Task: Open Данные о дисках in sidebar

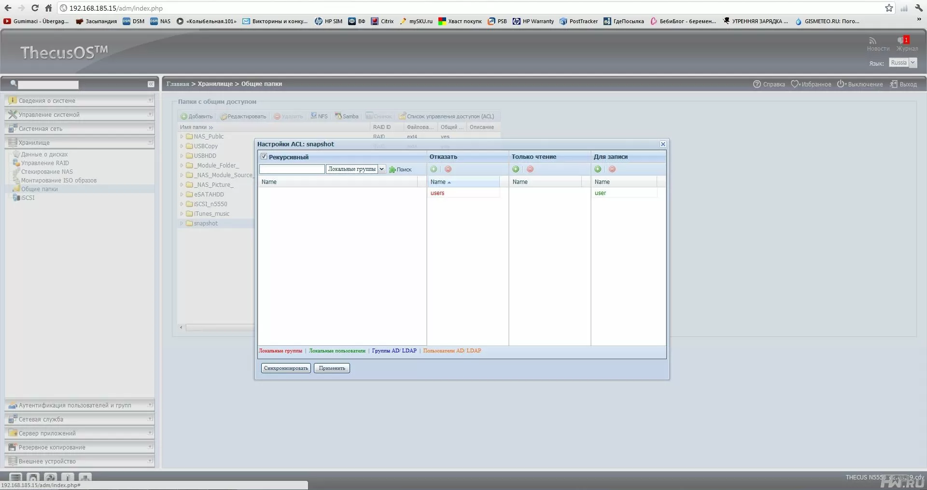Action: coord(44,154)
